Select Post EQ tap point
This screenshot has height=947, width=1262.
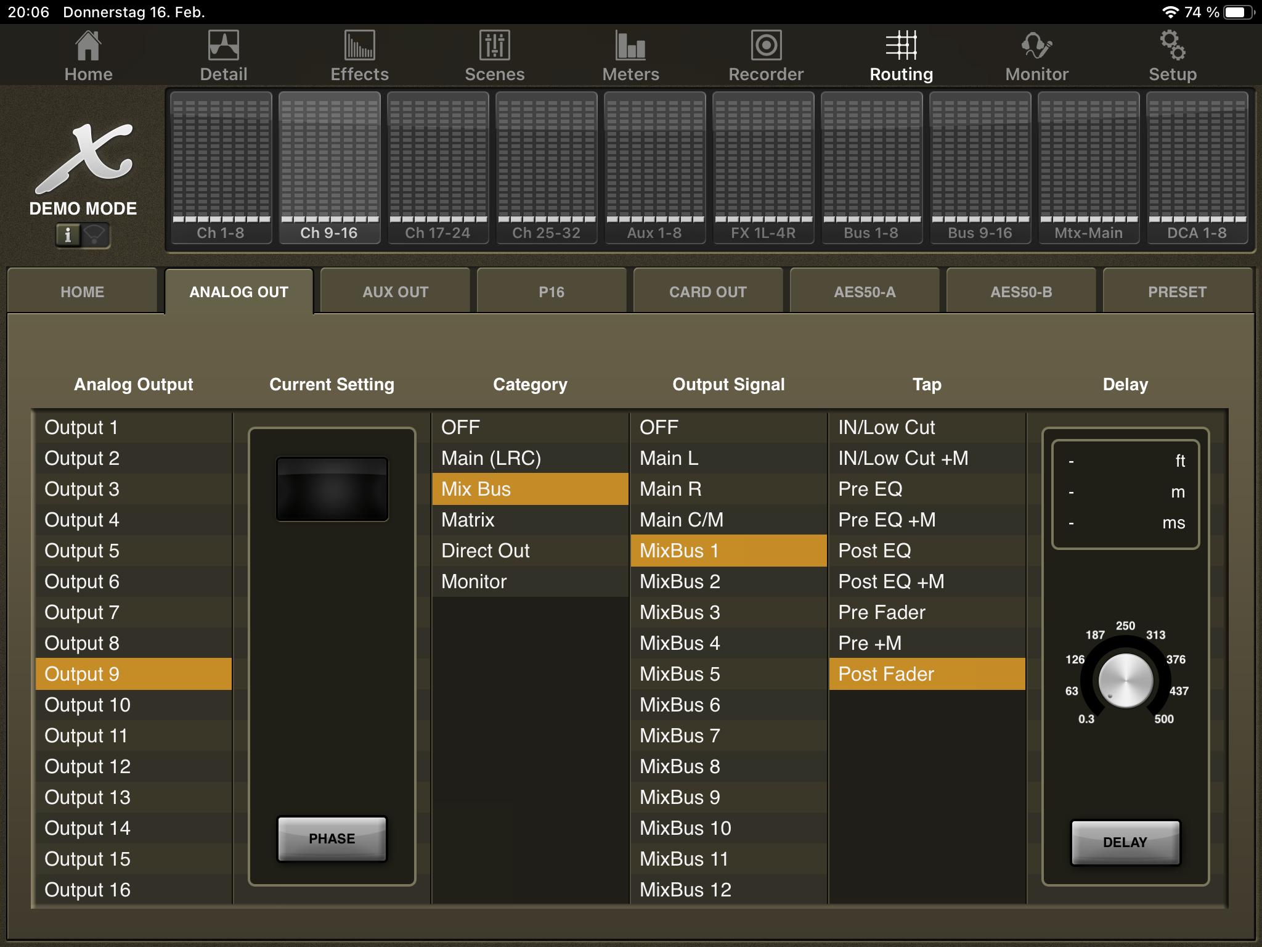[874, 551]
